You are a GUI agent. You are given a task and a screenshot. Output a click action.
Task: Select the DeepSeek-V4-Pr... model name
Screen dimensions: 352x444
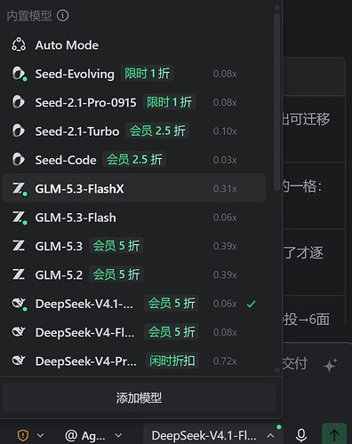(86, 361)
